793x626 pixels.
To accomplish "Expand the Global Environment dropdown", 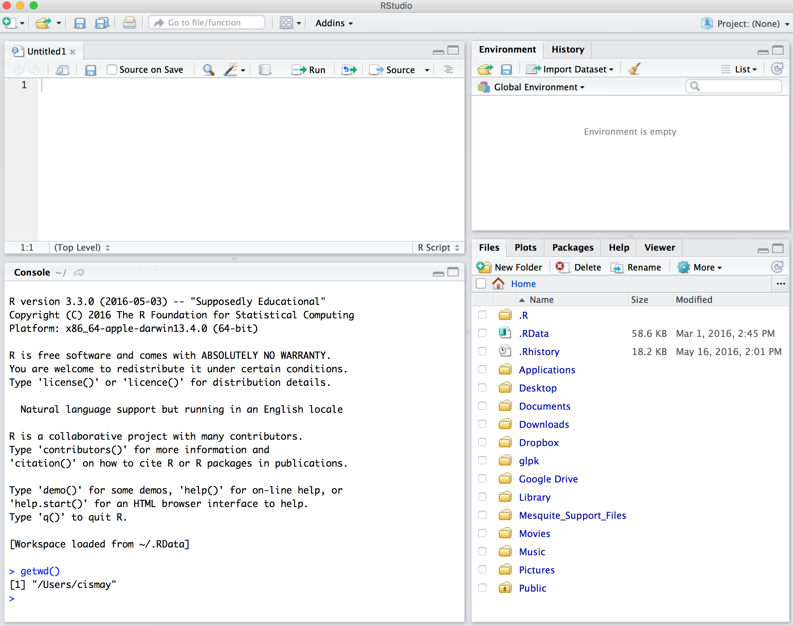I will pyautogui.click(x=539, y=87).
